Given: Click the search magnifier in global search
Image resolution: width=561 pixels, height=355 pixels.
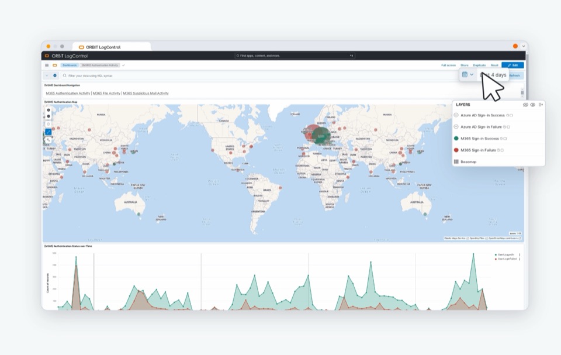Looking at the screenshot, I should point(238,56).
